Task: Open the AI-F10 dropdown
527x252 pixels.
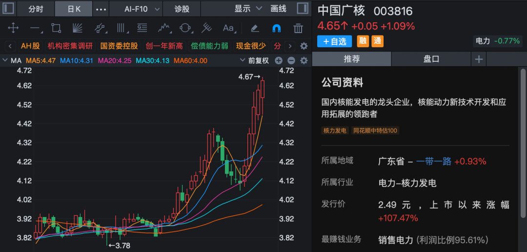Action: [142, 9]
